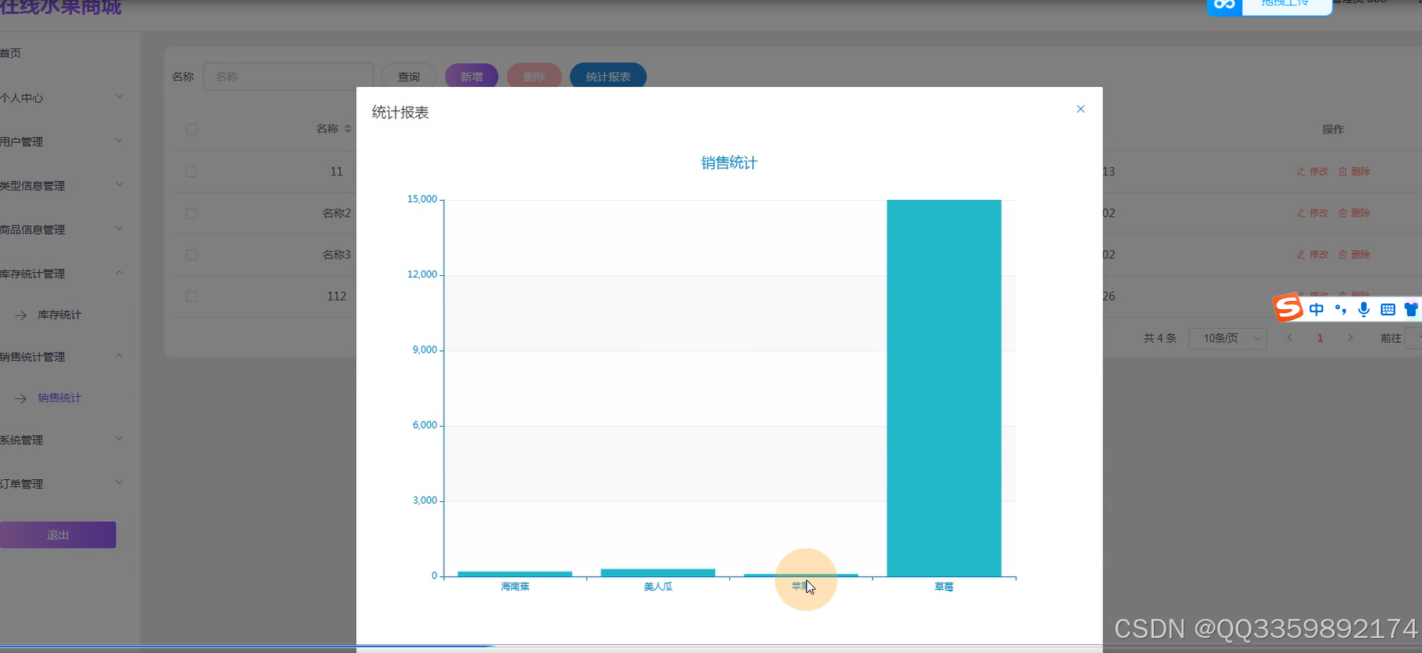Click arrow icon beside 销售统计

[21, 398]
